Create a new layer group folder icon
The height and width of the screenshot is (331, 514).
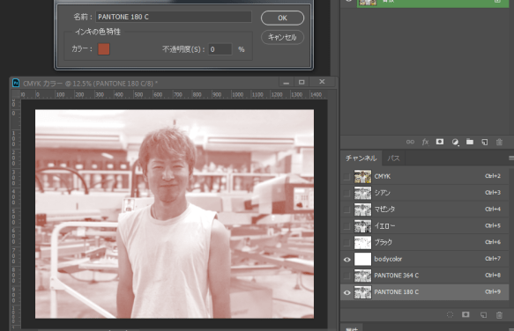coord(470,142)
